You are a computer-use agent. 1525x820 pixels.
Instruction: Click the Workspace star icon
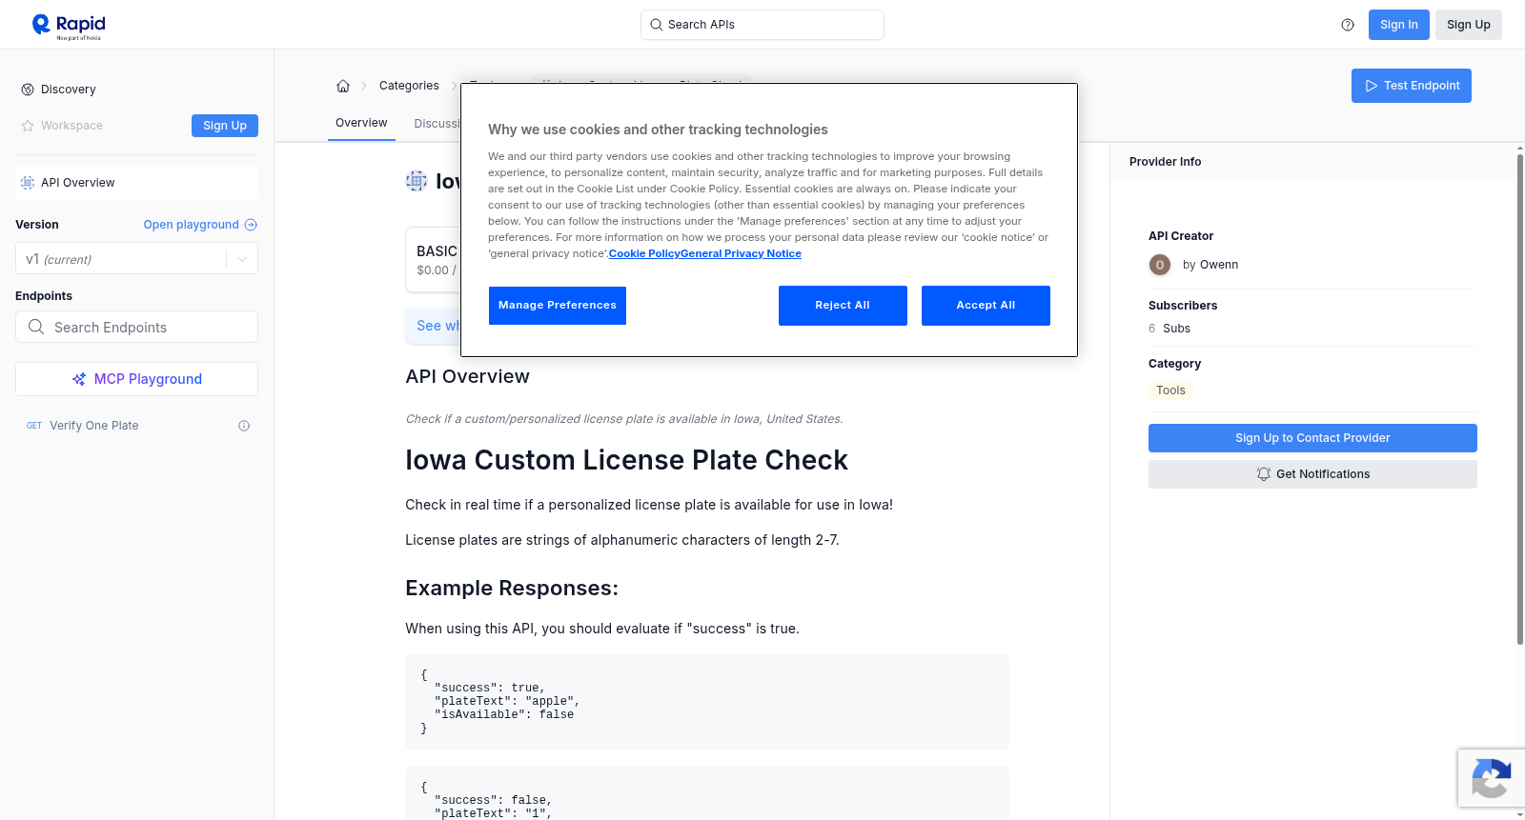tap(28, 126)
